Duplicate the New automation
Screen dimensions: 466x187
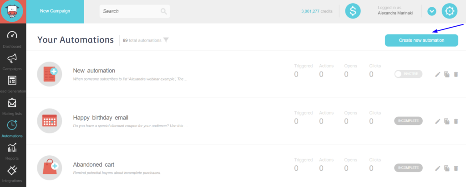click(x=447, y=74)
